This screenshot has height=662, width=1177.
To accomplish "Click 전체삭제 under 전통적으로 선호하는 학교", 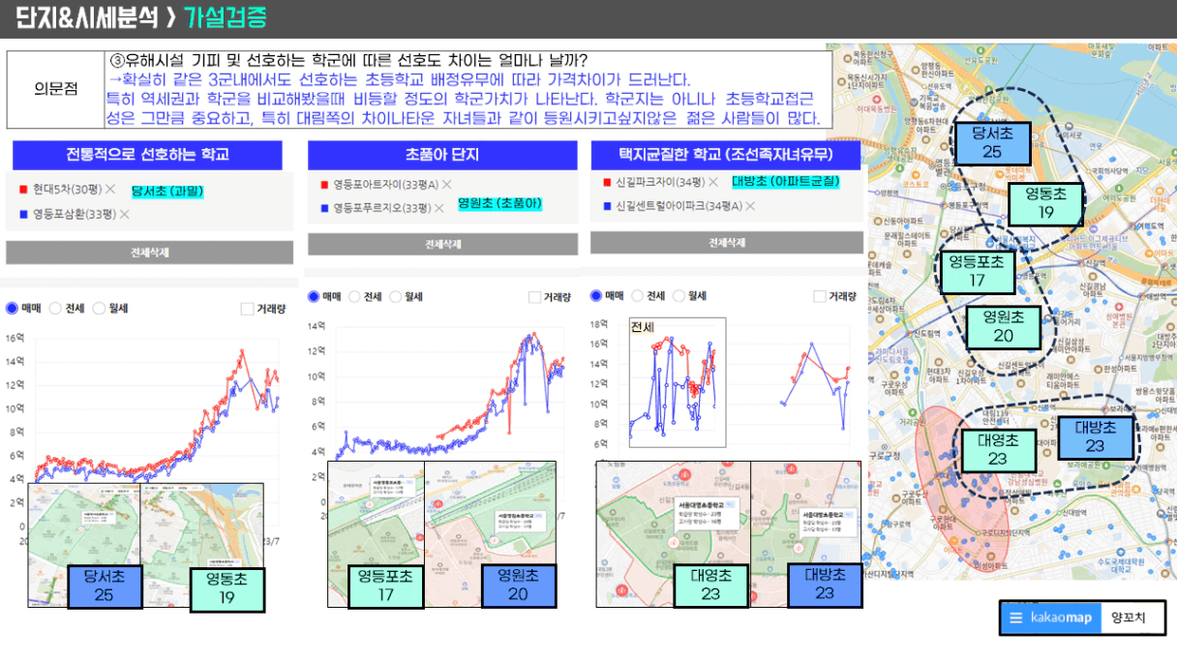I will coord(150,253).
